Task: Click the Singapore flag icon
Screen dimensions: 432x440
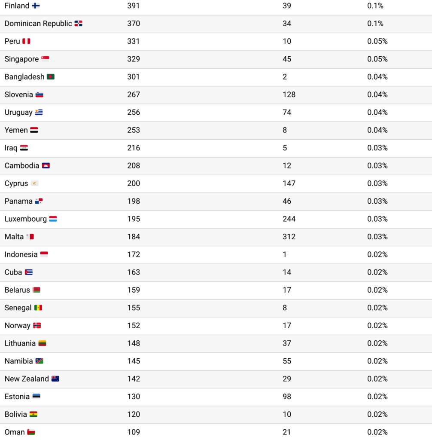Action: coord(45,59)
